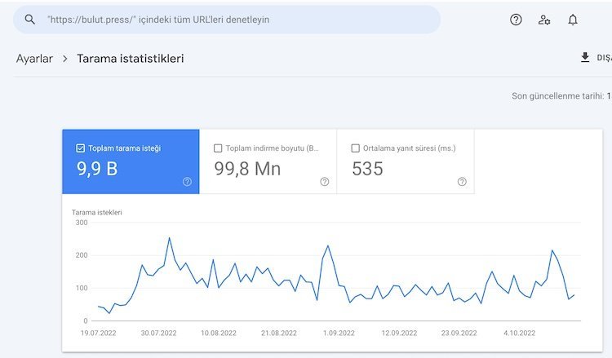Open the help question mark icon
The width and height of the screenshot is (612, 358).
click(x=516, y=20)
